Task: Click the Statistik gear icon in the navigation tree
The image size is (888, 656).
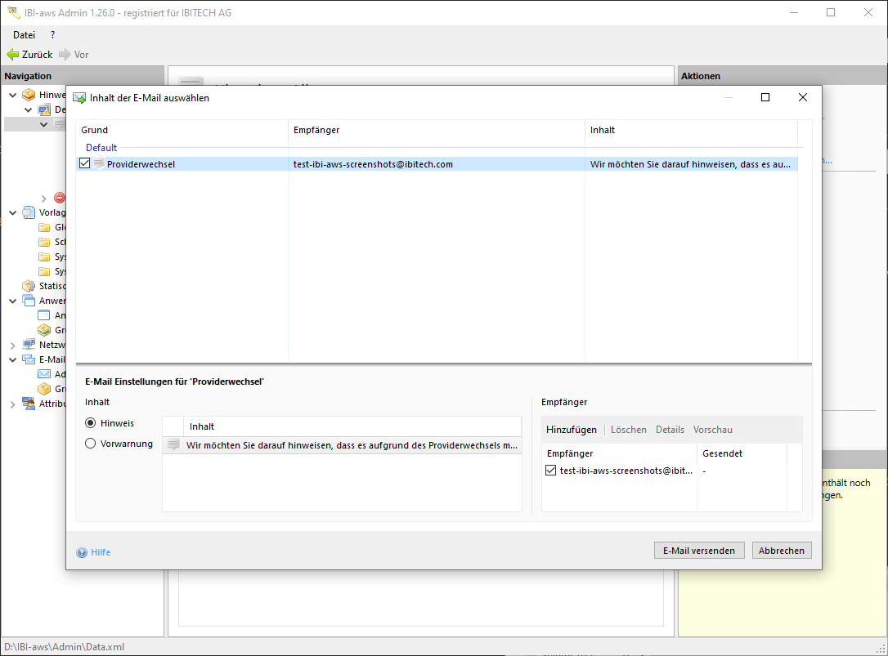Action: [29, 286]
